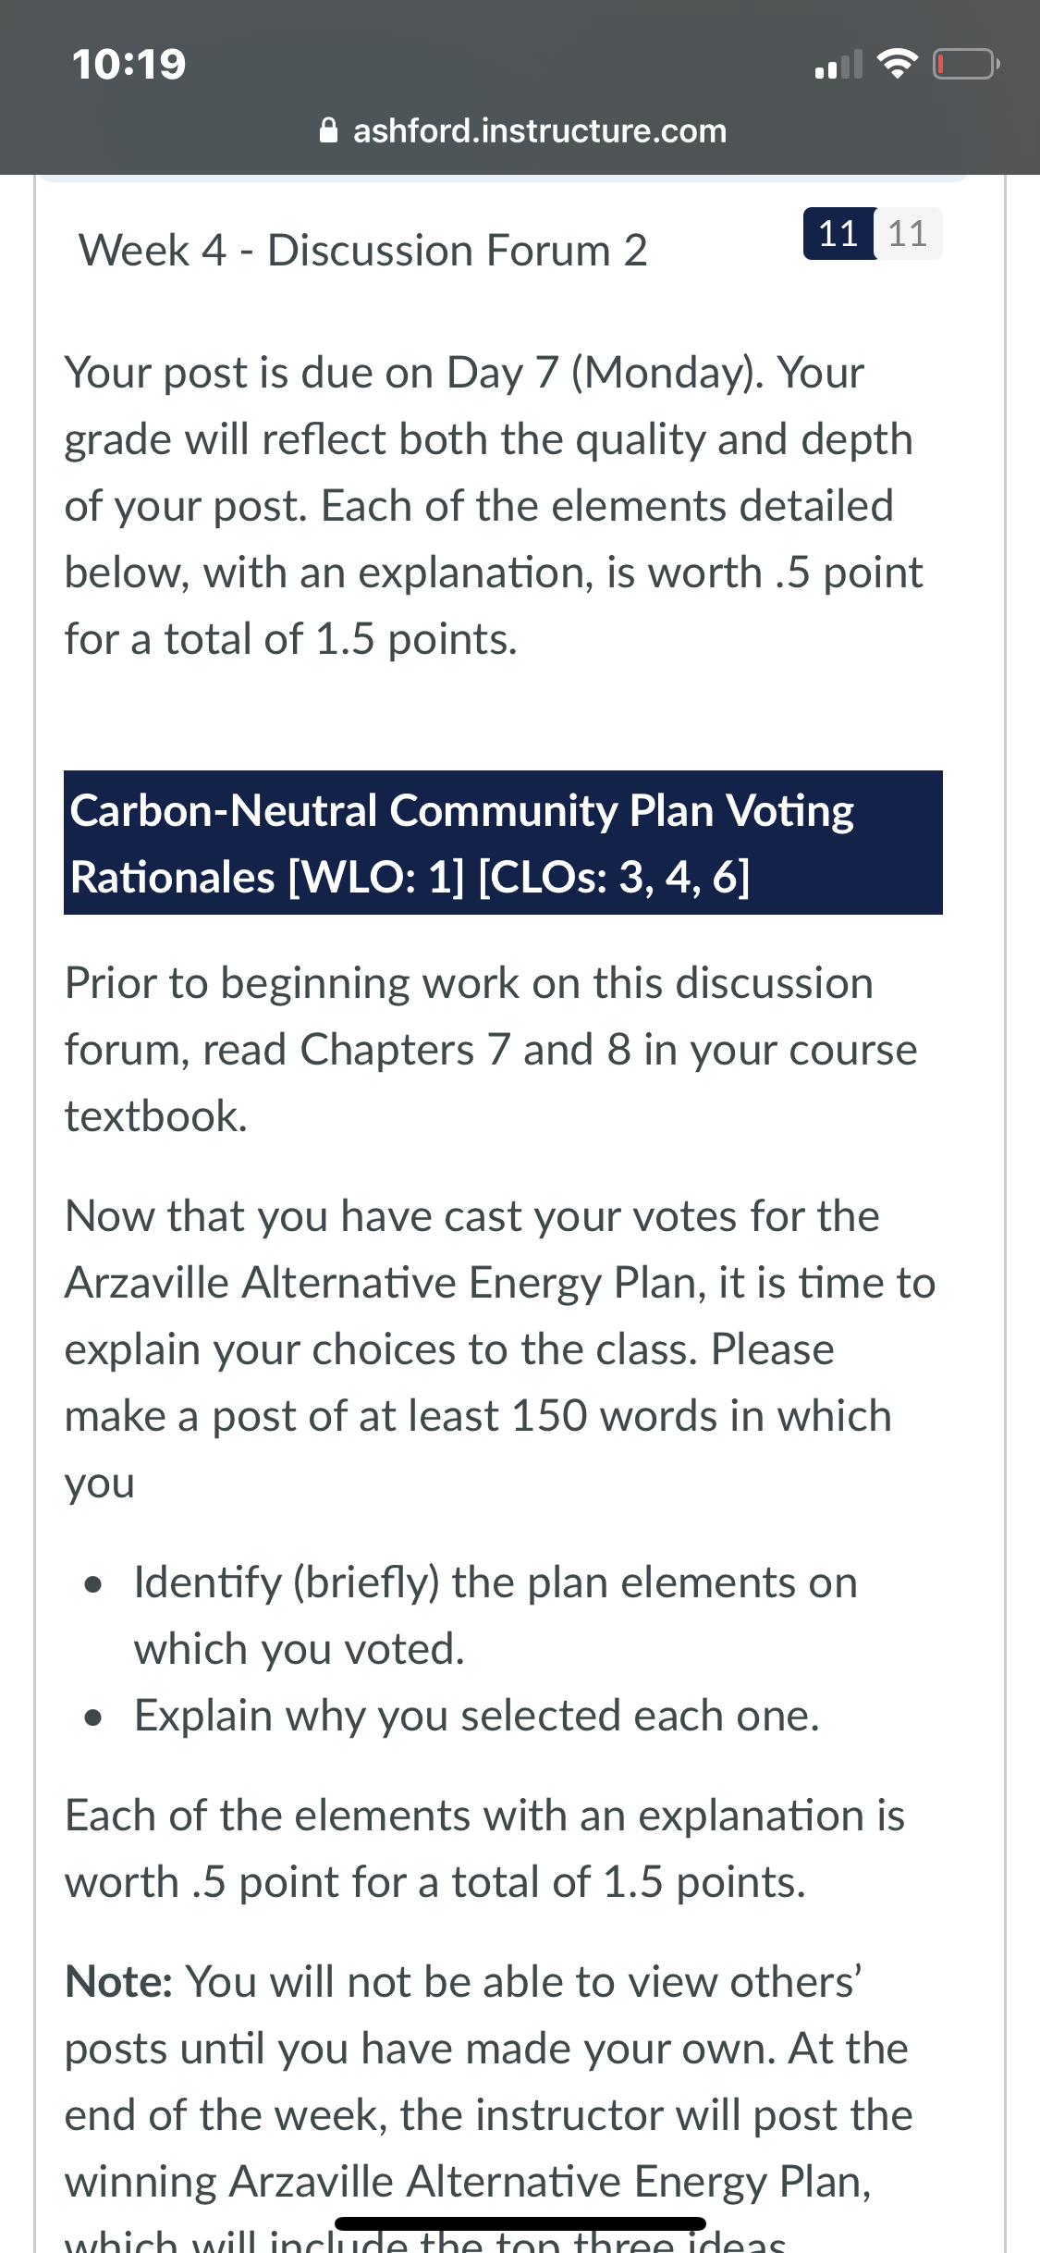Open the Week 4 - Discussion Forum 2 title
The image size is (1040, 2253).
(363, 250)
